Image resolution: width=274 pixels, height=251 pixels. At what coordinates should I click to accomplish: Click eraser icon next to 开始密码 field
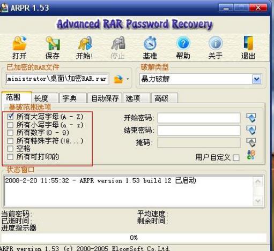point(251,118)
